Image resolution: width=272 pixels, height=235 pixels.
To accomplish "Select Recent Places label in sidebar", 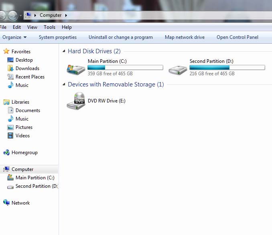I will click(30, 77).
